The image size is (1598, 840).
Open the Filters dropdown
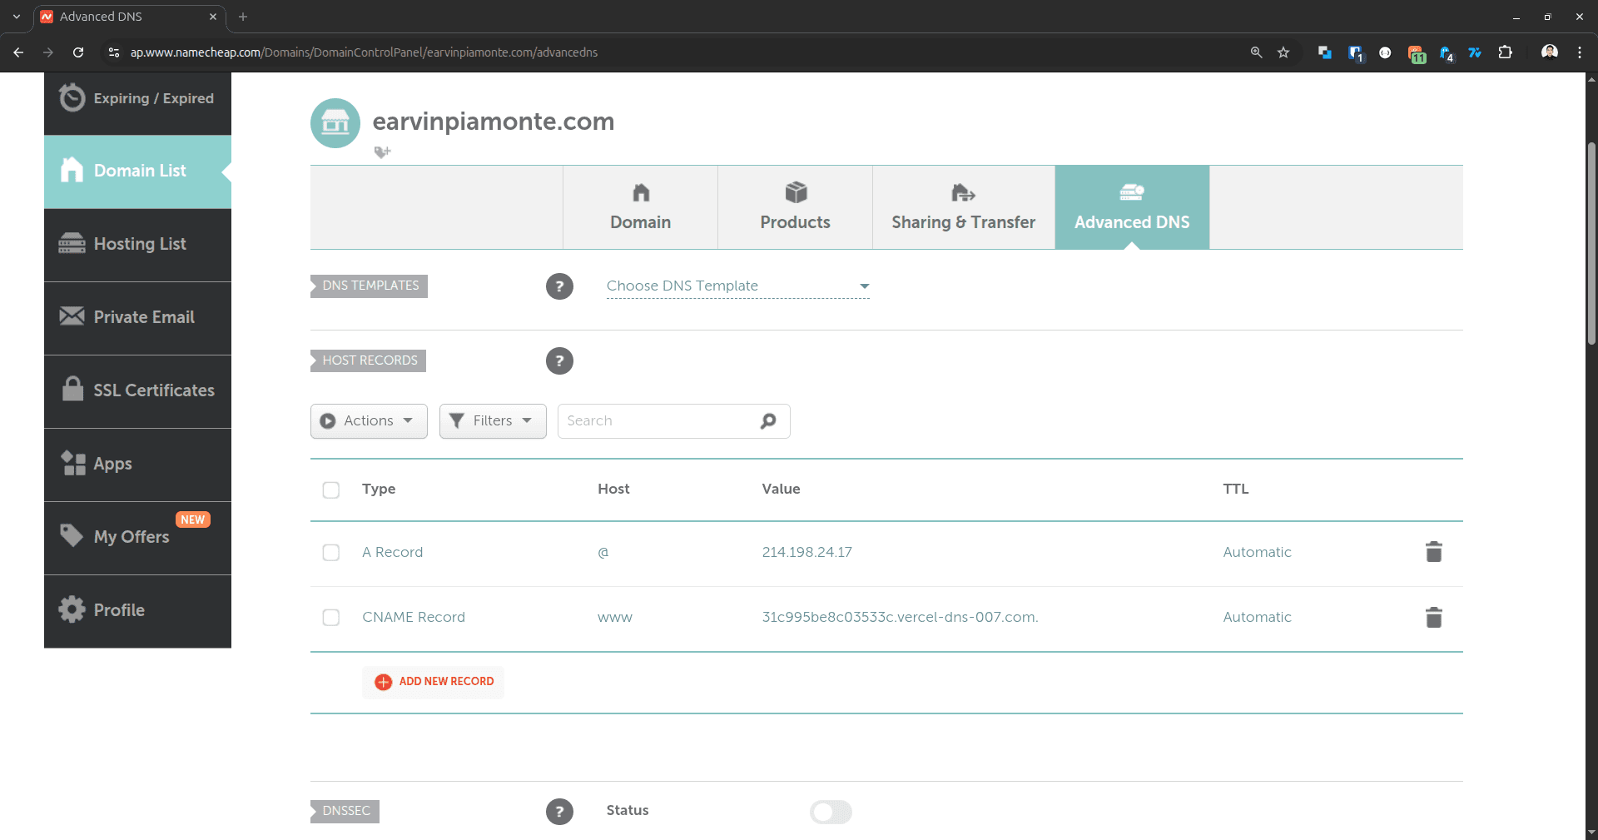tap(493, 421)
